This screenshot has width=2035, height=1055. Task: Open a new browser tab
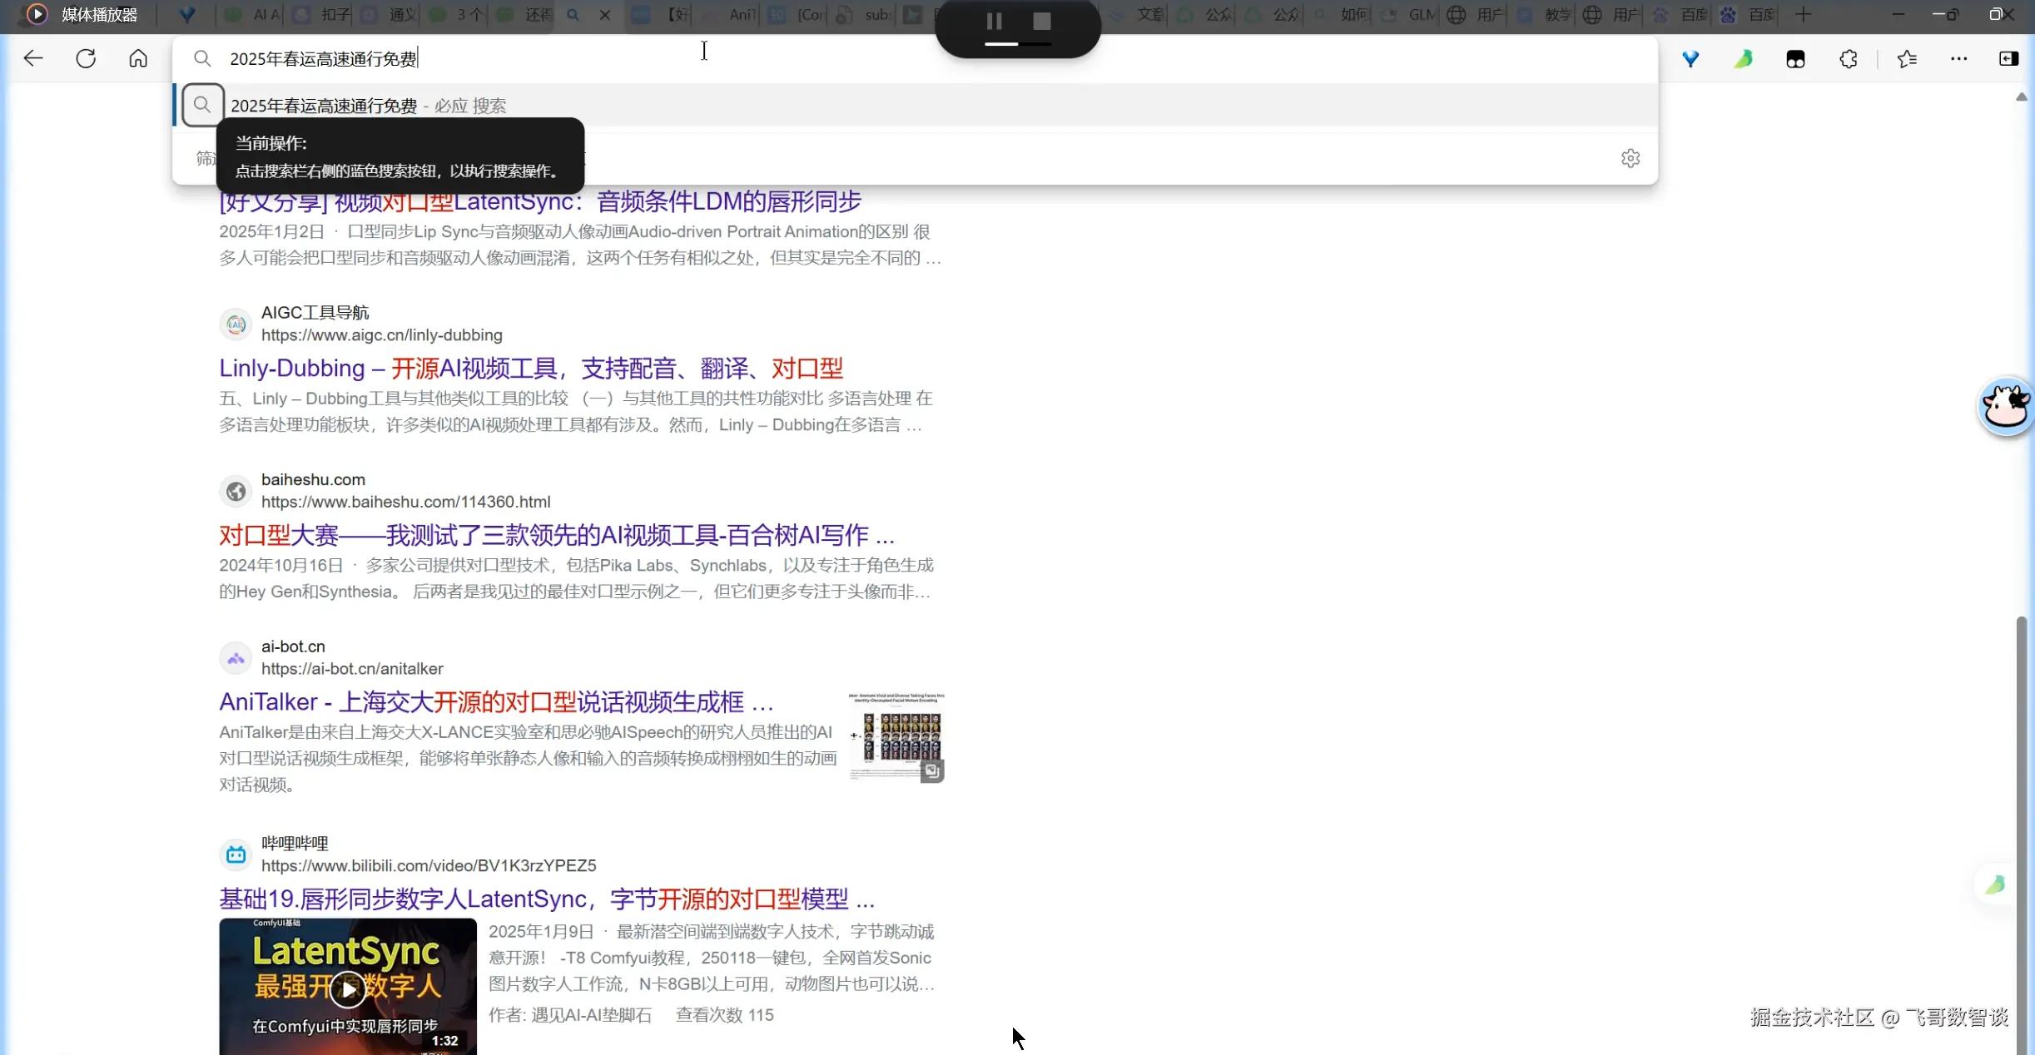tap(1803, 14)
